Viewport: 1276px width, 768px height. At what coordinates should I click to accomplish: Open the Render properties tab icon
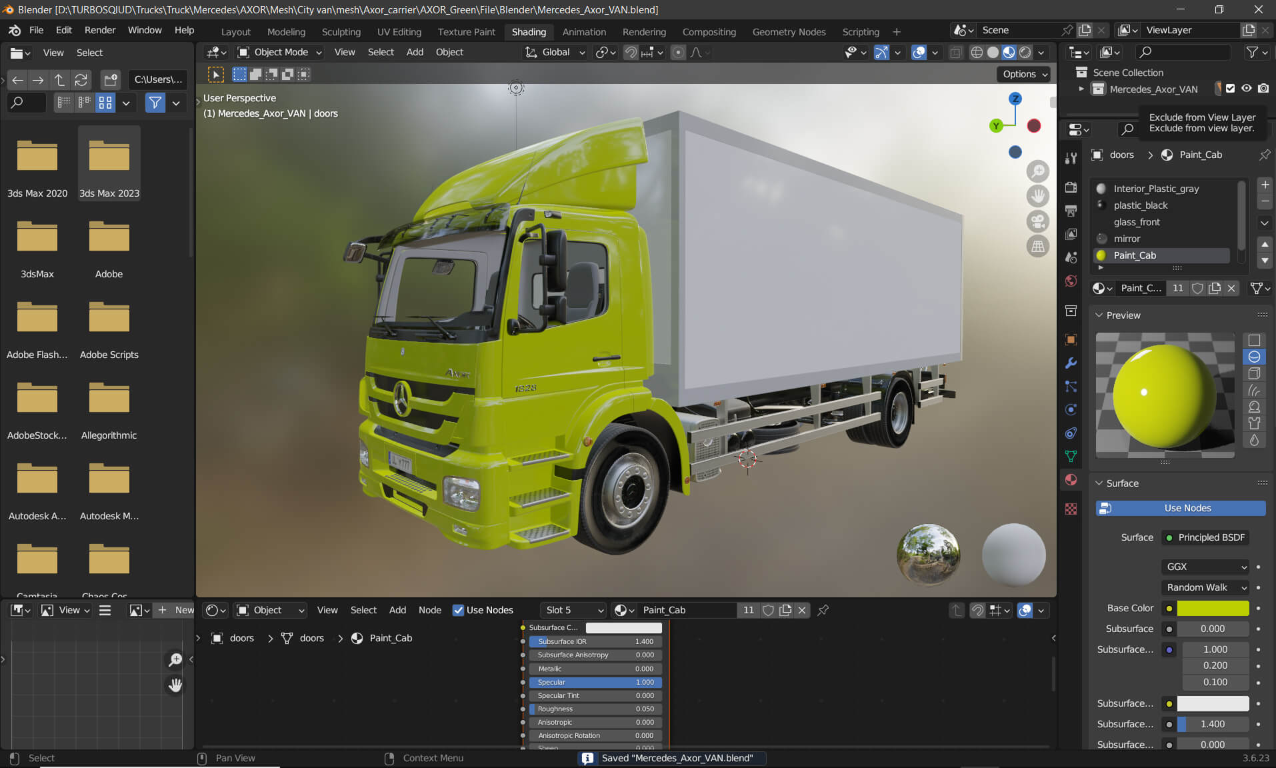[1071, 187]
